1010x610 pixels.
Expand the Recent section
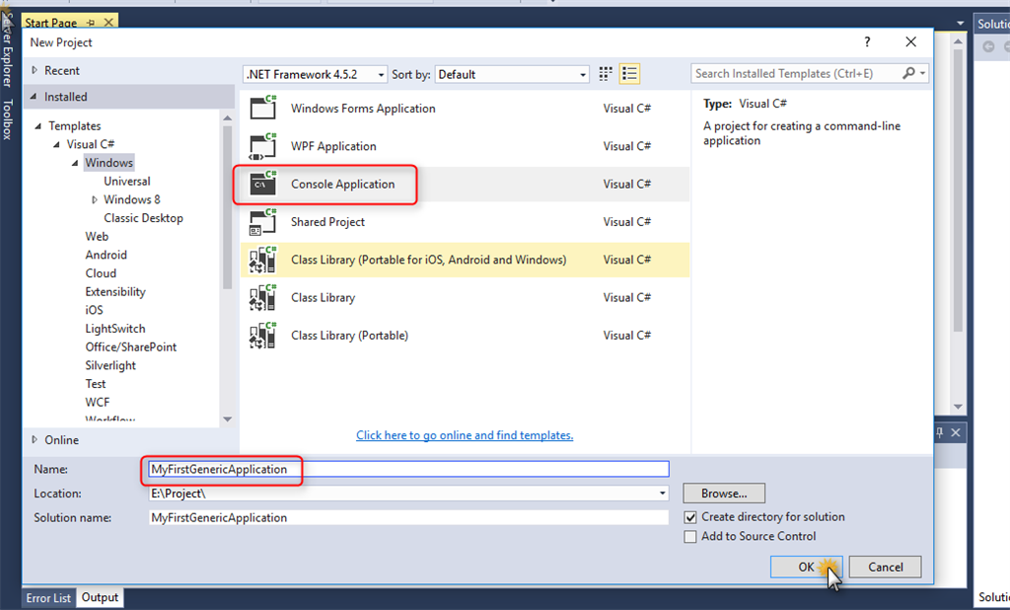point(35,70)
